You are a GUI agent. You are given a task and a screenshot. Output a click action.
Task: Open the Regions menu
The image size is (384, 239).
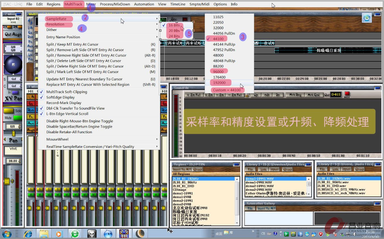pos(53,4)
